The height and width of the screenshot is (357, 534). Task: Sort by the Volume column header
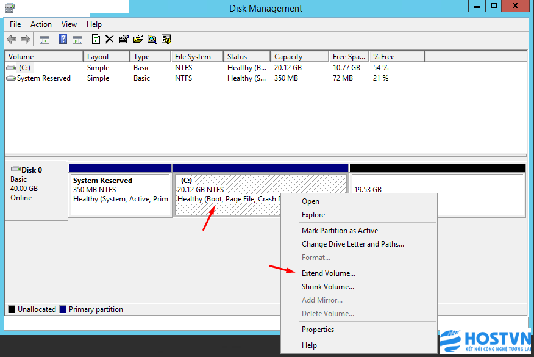tap(44, 57)
